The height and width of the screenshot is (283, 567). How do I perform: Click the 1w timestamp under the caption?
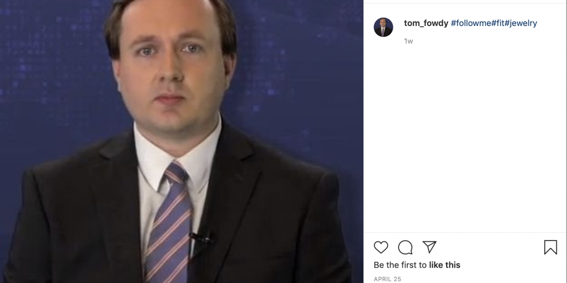(x=408, y=41)
